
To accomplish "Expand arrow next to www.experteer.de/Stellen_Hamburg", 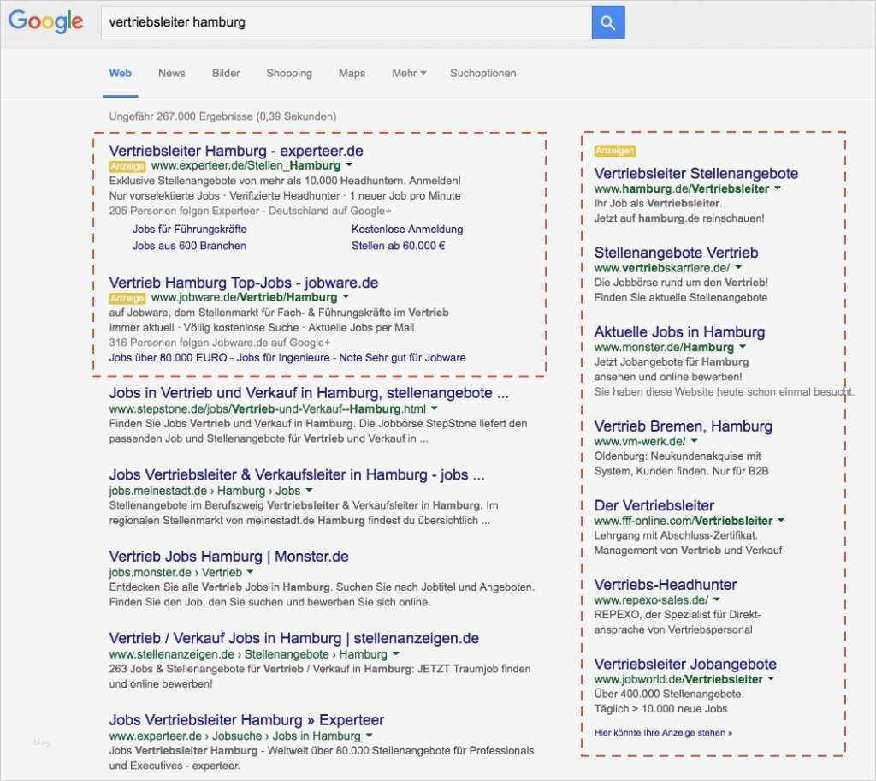I will 349,165.
